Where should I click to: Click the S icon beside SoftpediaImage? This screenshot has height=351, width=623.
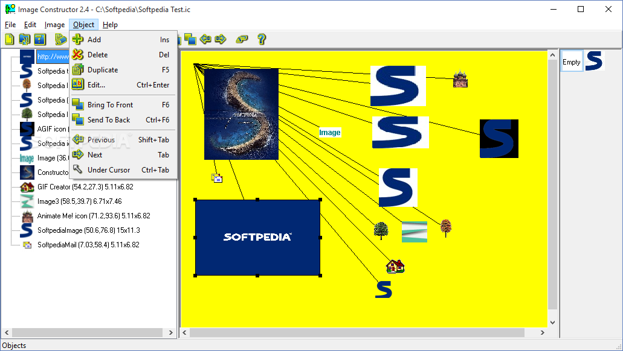click(x=27, y=230)
